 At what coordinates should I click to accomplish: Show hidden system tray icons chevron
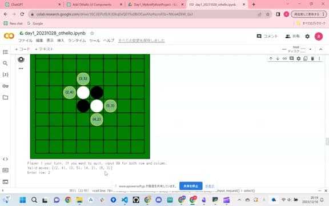click(239, 200)
